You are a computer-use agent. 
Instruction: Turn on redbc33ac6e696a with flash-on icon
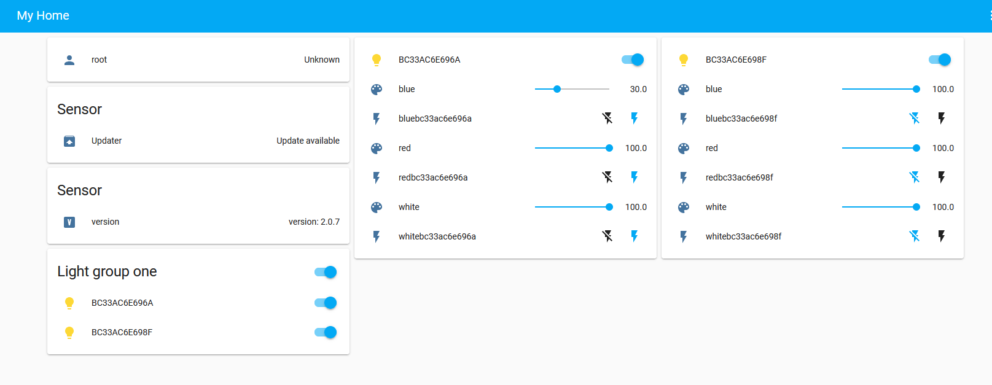tap(635, 177)
